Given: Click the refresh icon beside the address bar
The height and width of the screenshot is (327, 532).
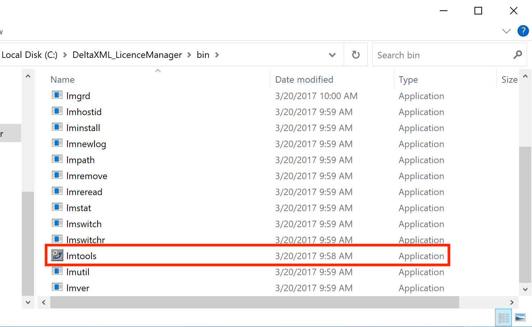Looking at the screenshot, I should [x=356, y=55].
